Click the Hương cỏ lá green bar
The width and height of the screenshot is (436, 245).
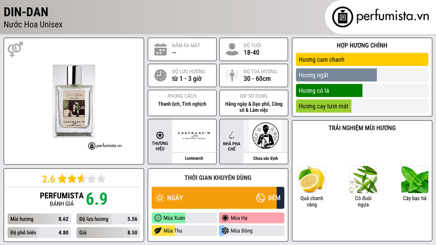click(329, 91)
